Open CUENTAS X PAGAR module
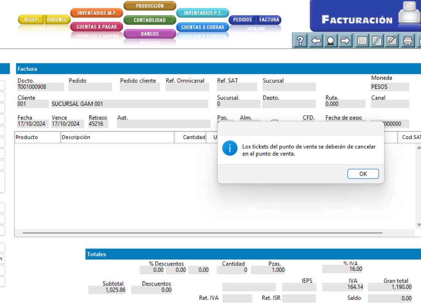 coord(97,27)
